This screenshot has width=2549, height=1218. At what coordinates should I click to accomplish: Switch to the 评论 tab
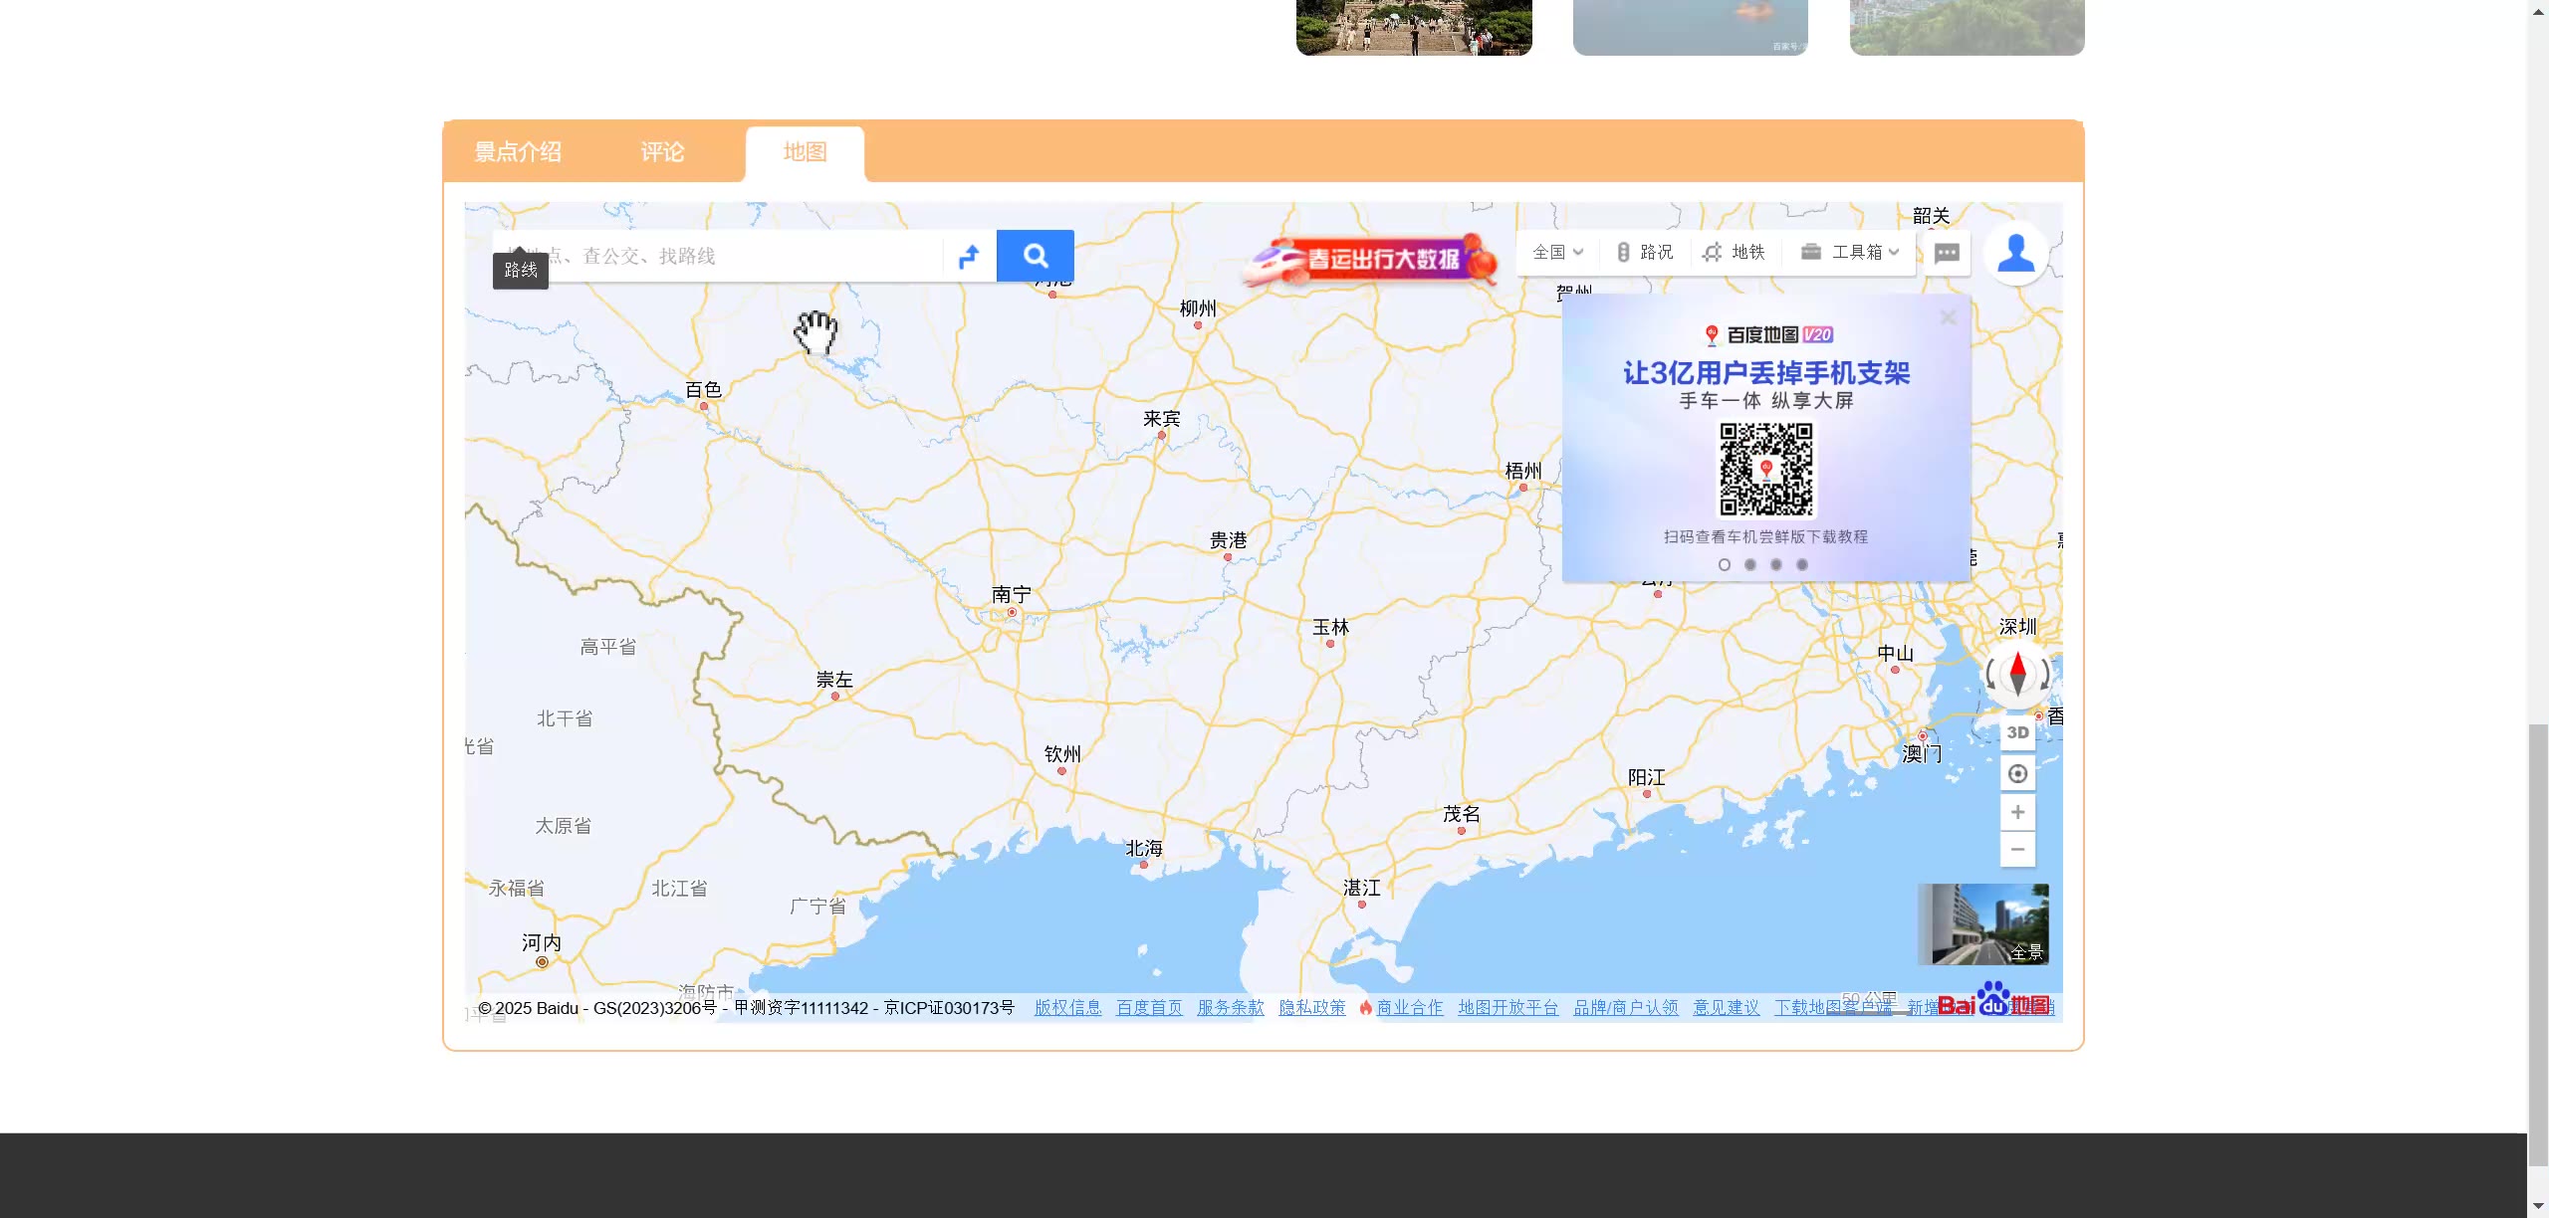tap(662, 152)
